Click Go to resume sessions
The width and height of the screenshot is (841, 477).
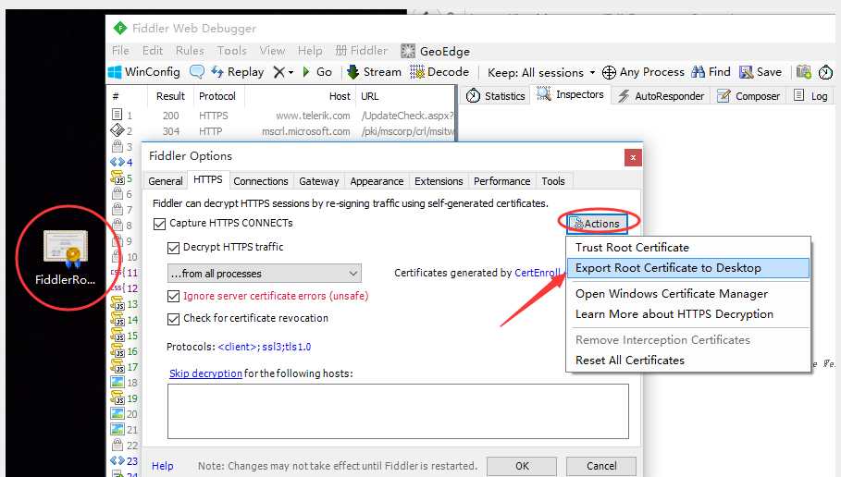(x=317, y=72)
